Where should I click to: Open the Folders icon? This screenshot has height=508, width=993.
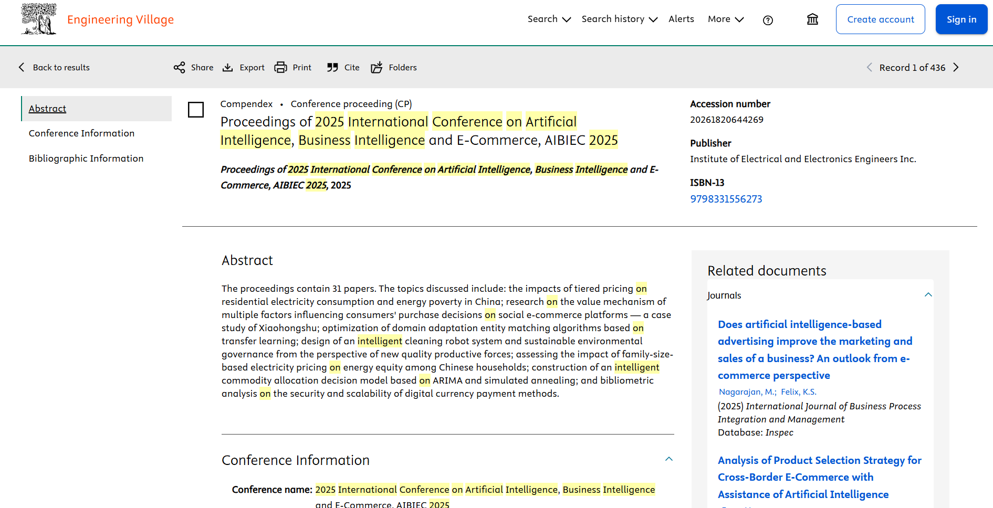point(377,67)
